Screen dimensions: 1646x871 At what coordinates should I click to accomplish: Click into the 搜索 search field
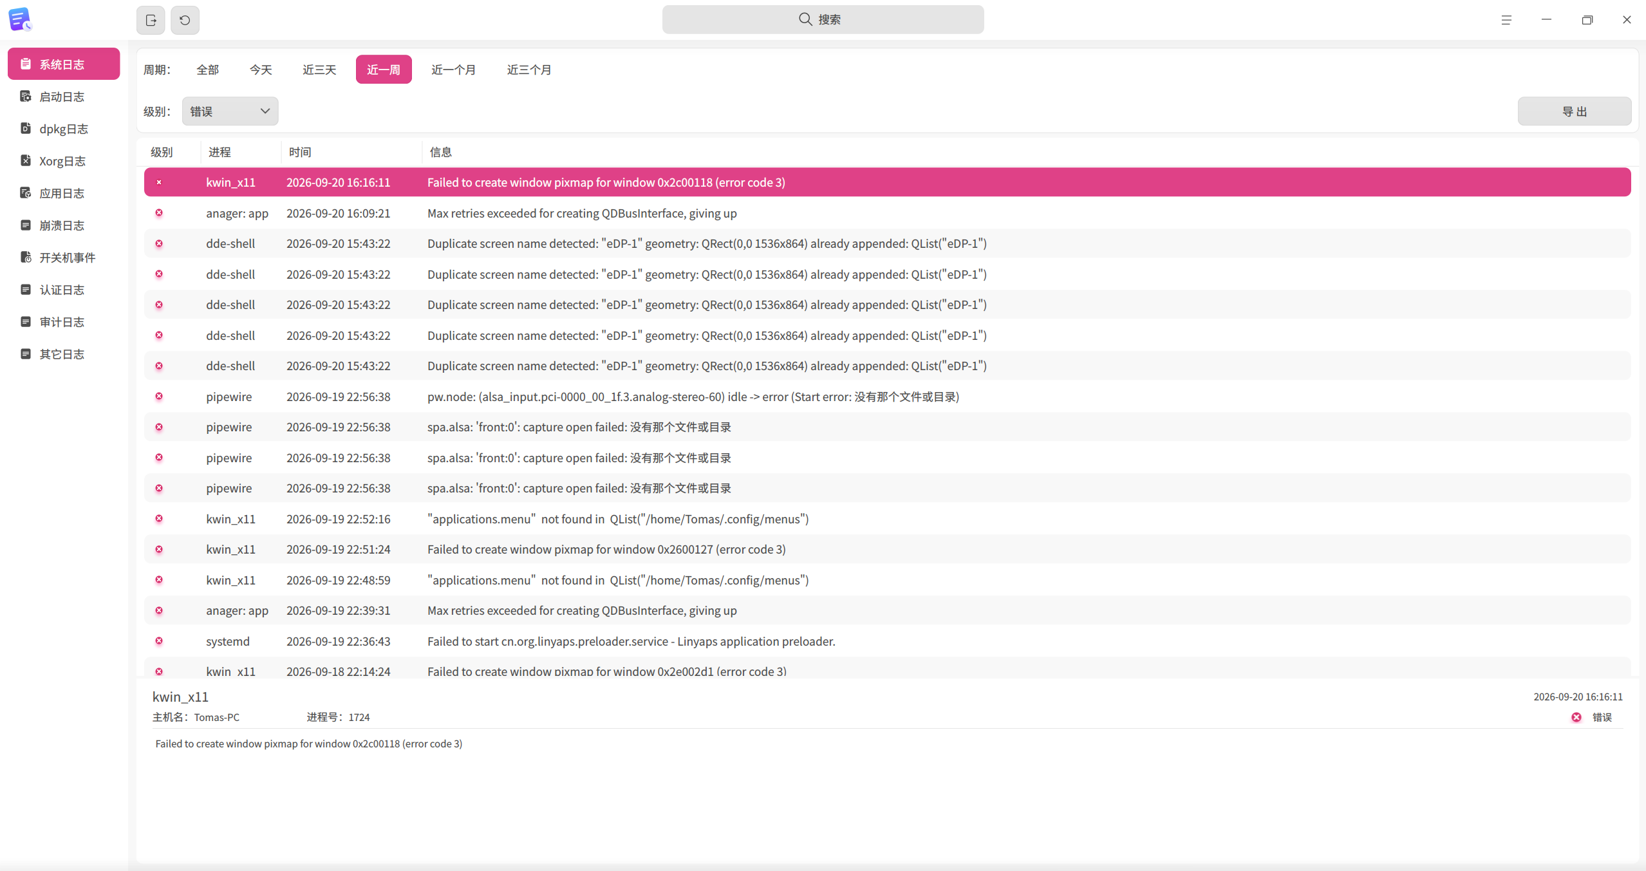tap(823, 20)
